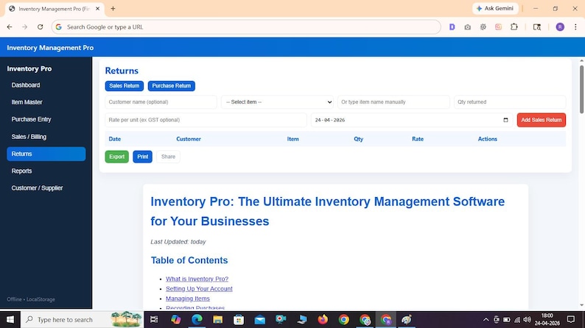Viewport: 585px width, 328px height.
Task: Open Copilot from the taskbar
Action: pyautogui.click(x=176, y=319)
